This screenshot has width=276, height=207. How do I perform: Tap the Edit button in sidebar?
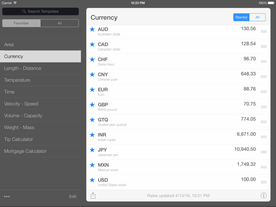click(73, 196)
